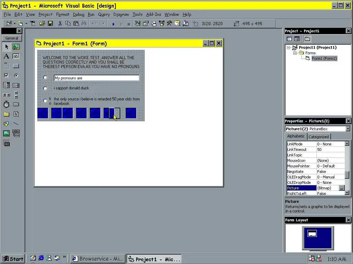Choose the ListBox control in the toolbox
353x264 pixels.
pyautogui.click(x=16, y=85)
